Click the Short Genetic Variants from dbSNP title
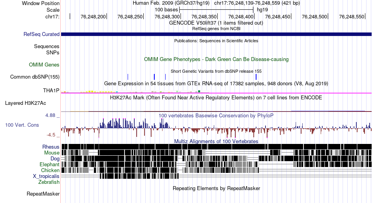This screenshot has width=372, height=203. [216, 71]
